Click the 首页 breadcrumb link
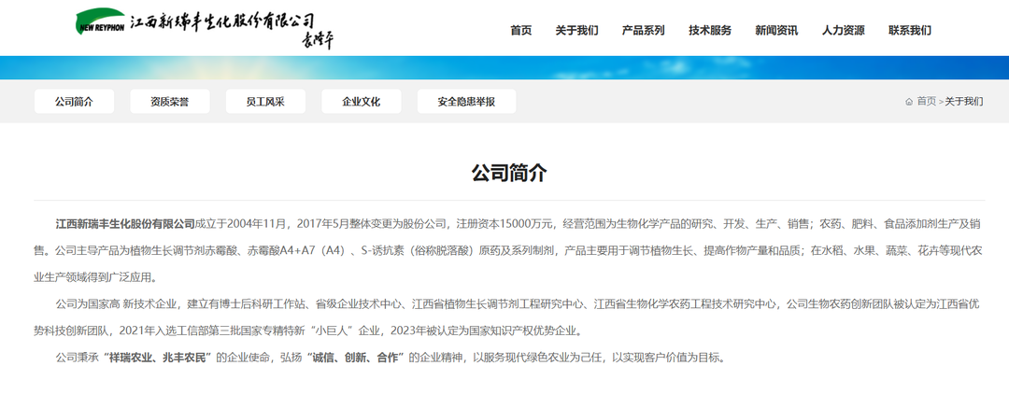The image size is (1009, 408). point(926,102)
